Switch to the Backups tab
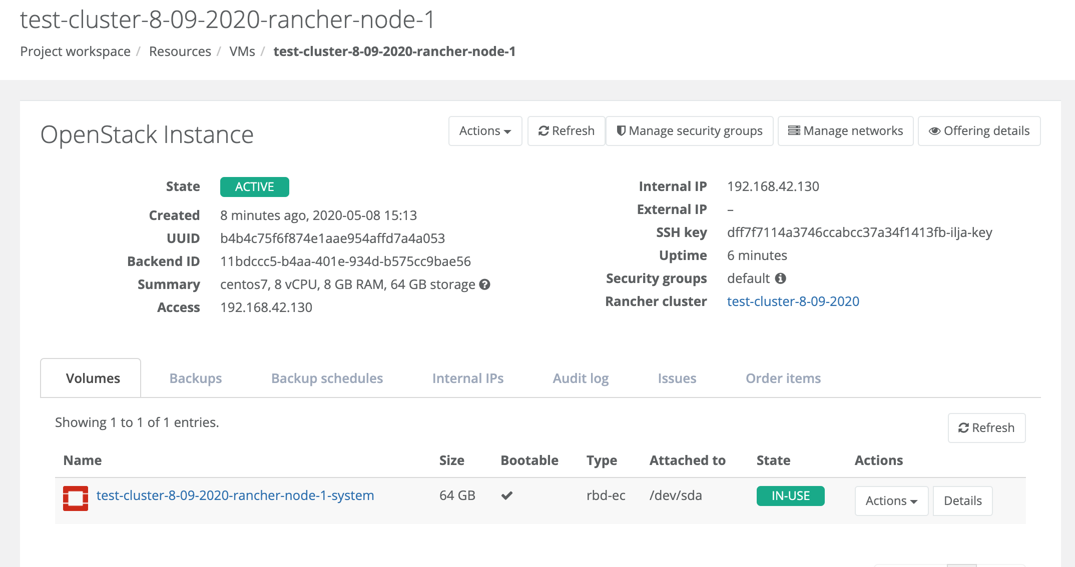 click(x=196, y=378)
